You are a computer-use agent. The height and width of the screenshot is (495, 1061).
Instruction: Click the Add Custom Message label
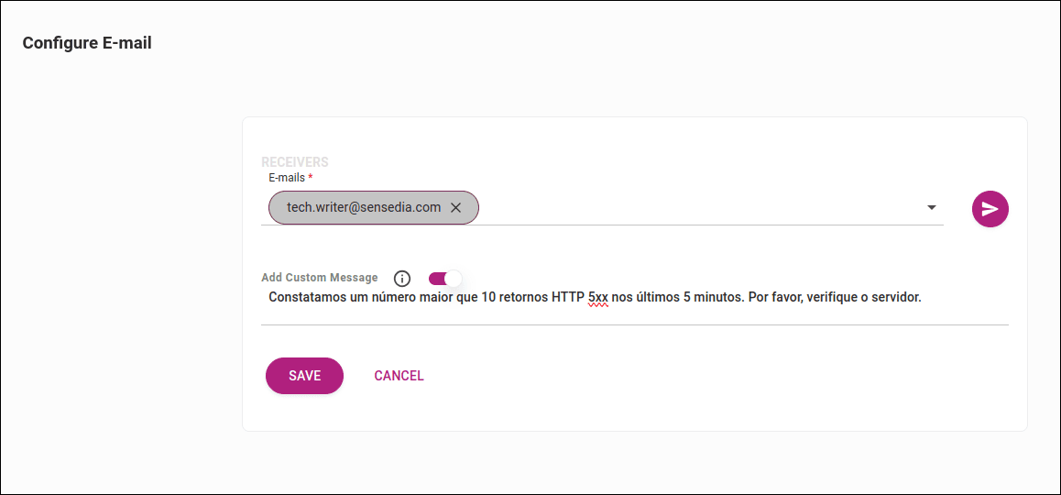pyautogui.click(x=319, y=278)
